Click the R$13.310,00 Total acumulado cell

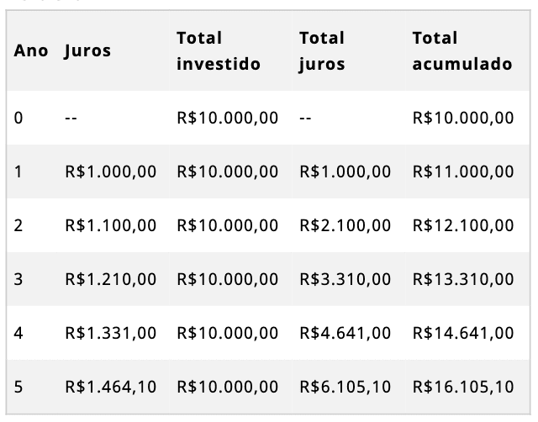coord(463,279)
